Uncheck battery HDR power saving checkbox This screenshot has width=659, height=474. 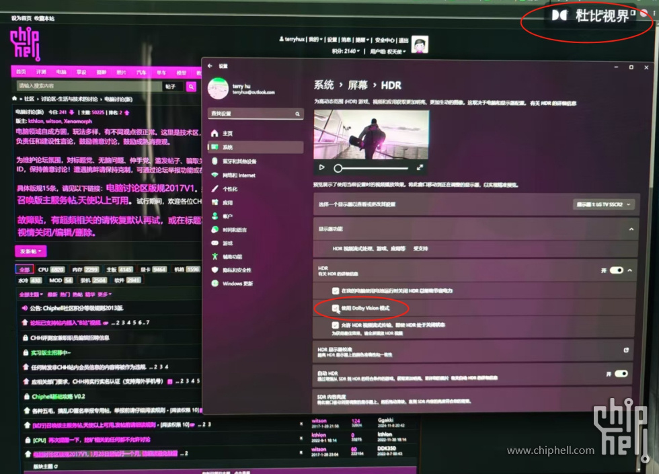[x=335, y=290]
